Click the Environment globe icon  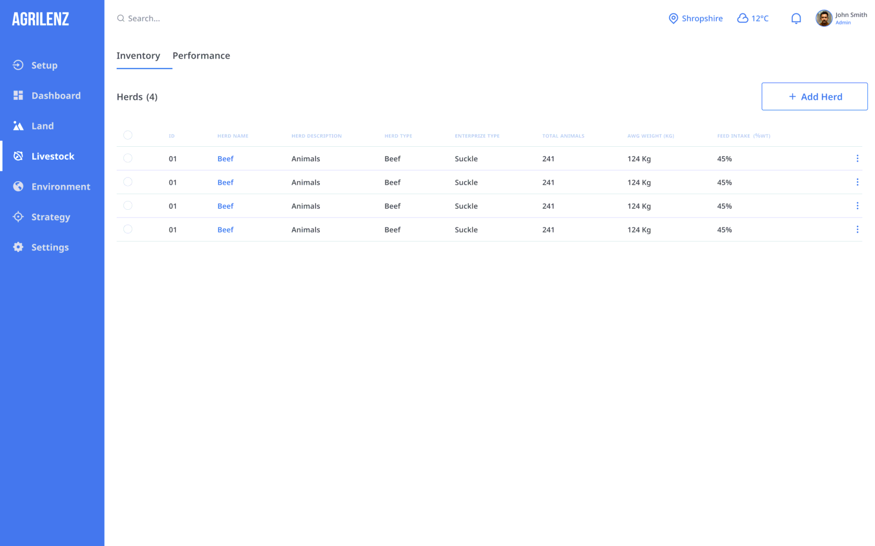click(x=18, y=186)
